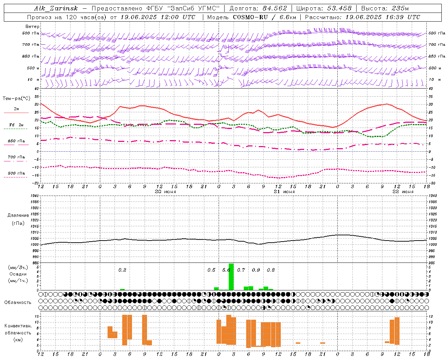Screen dimensions: 447x357
Task: Click the Ветер wind panel label
Action: click(x=32, y=26)
